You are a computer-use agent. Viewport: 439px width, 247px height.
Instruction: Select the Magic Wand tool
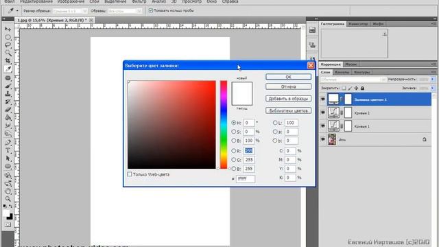(8, 53)
